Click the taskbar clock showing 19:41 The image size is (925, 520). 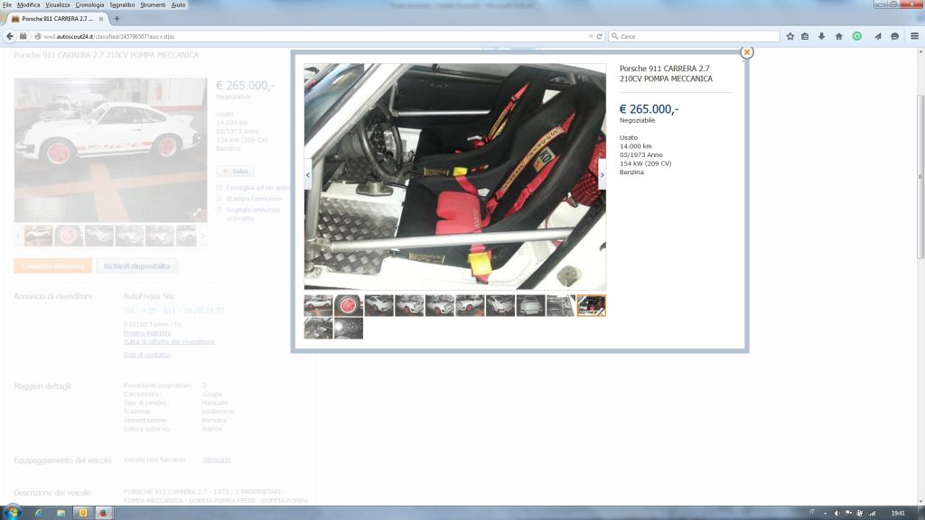click(x=898, y=513)
